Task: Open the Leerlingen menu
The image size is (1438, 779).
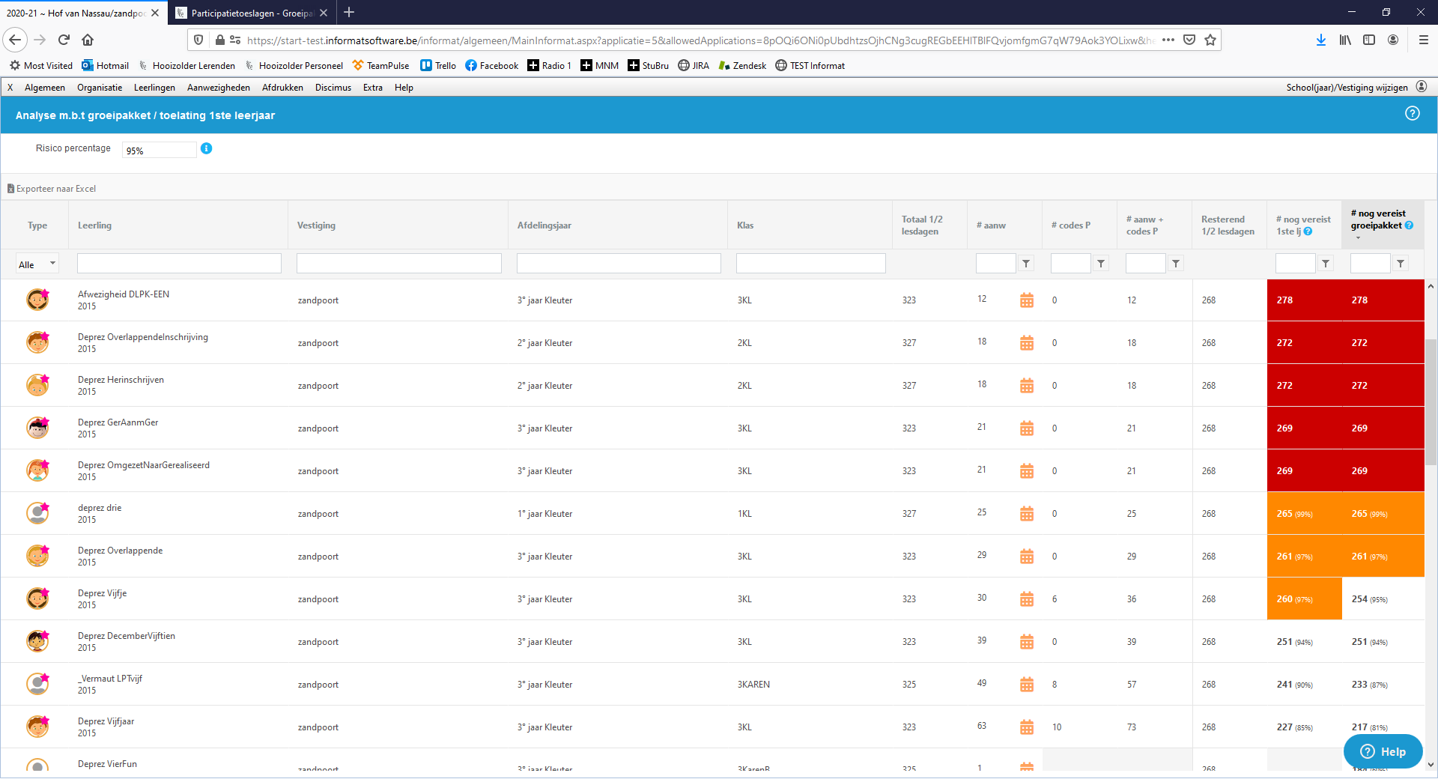Action: [x=154, y=88]
